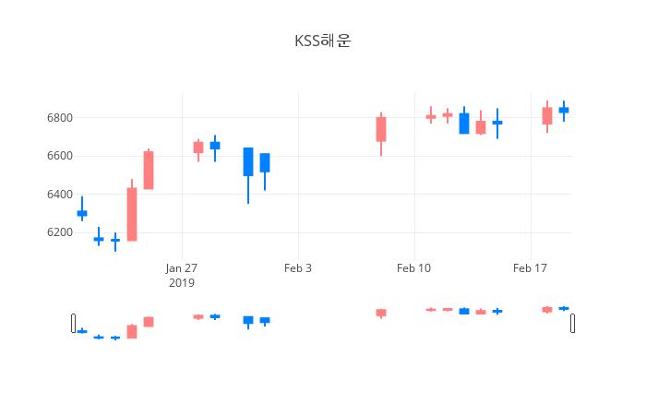This screenshot has height=415, width=646.
Task: Click the last blue candlestick after Feb 17
Action: [x=564, y=110]
